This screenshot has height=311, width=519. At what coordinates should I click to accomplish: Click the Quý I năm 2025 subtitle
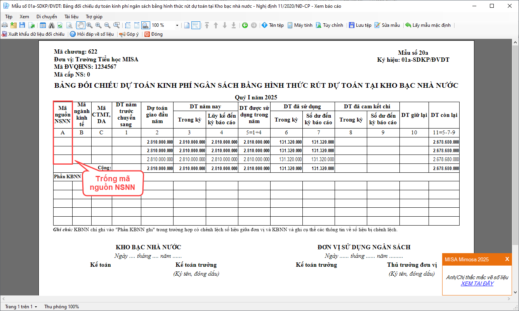(x=256, y=97)
